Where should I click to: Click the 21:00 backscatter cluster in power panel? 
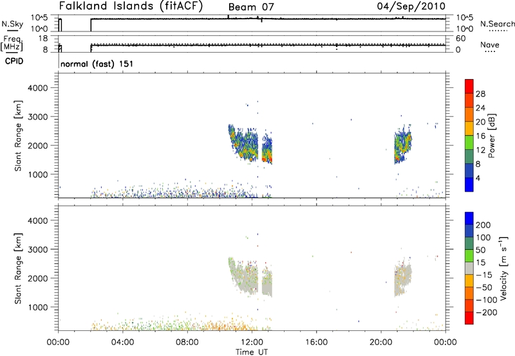[403, 144]
